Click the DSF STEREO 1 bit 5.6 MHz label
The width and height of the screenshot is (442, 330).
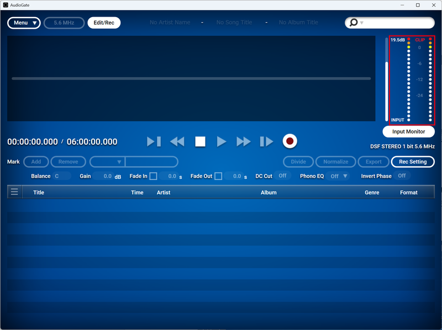tap(402, 146)
